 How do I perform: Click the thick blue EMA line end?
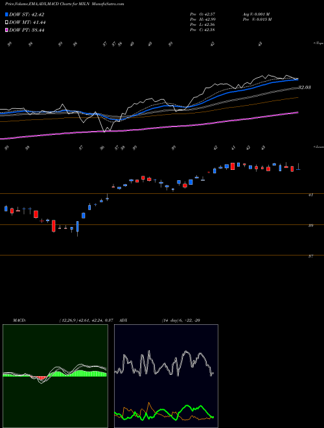(x=297, y=79)
